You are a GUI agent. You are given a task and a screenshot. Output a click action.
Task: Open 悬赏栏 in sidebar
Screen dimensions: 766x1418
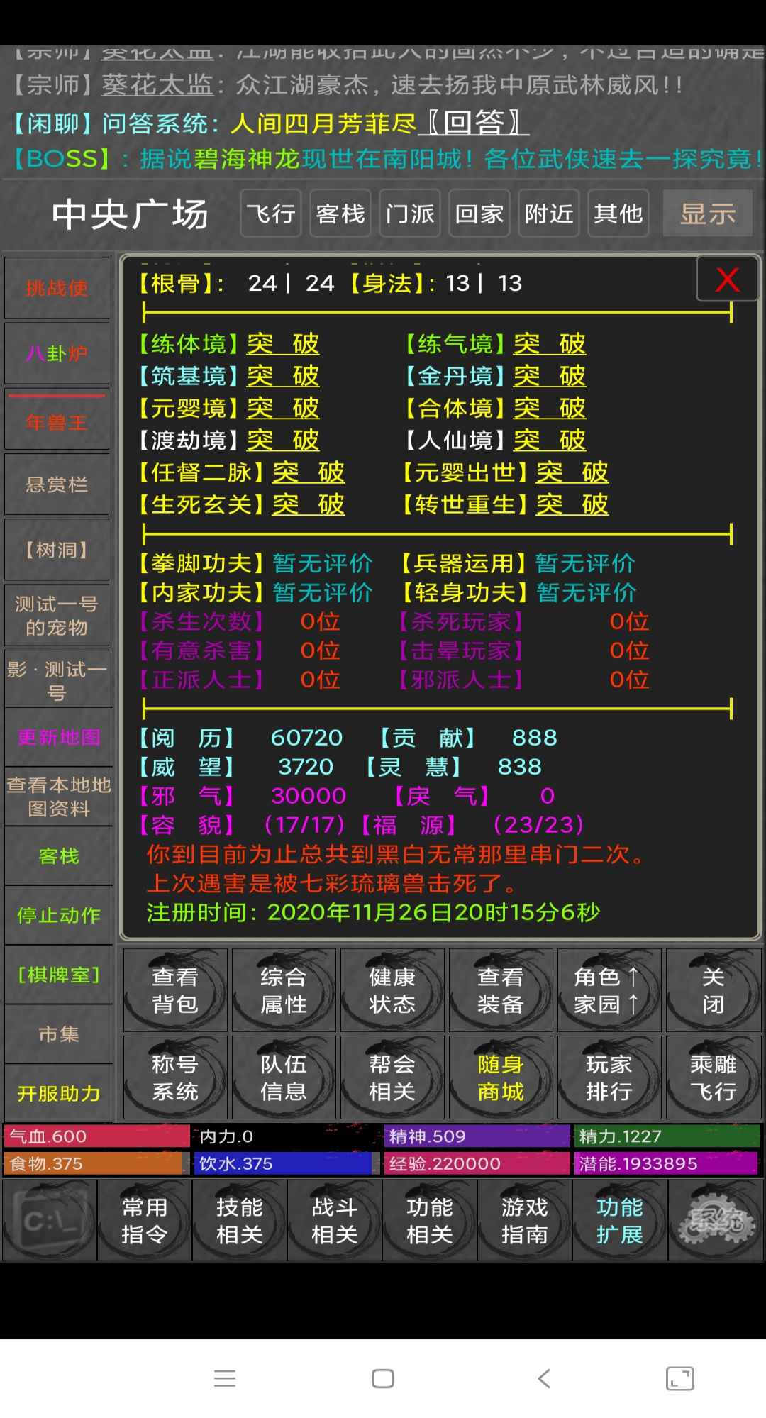(x=57, y=484)
